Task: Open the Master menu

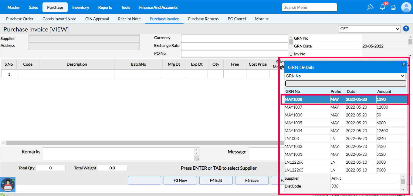Action: pos(14,7)
